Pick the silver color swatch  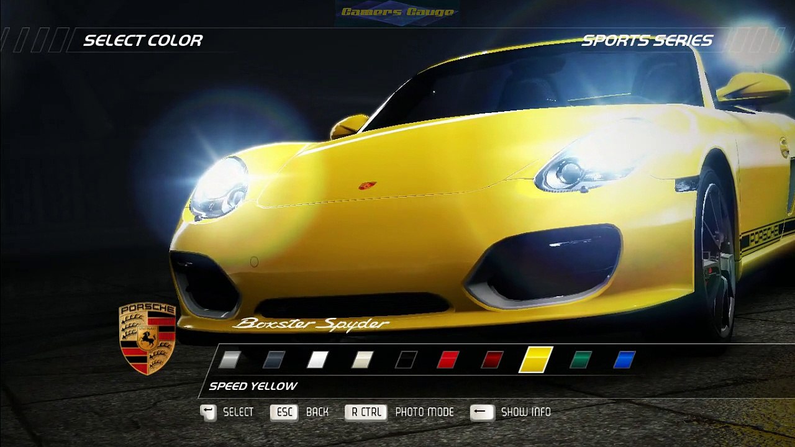(x=230, y=359)
